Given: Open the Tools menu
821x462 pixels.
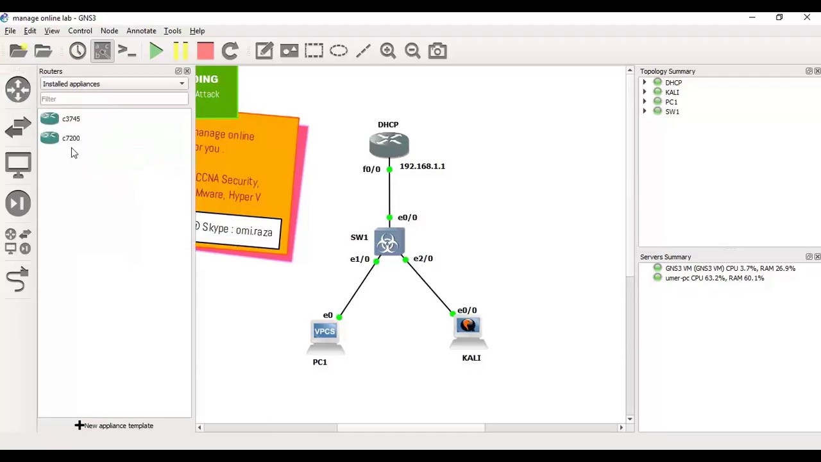Looking at the screenshot, I should (x=173, y=31).
